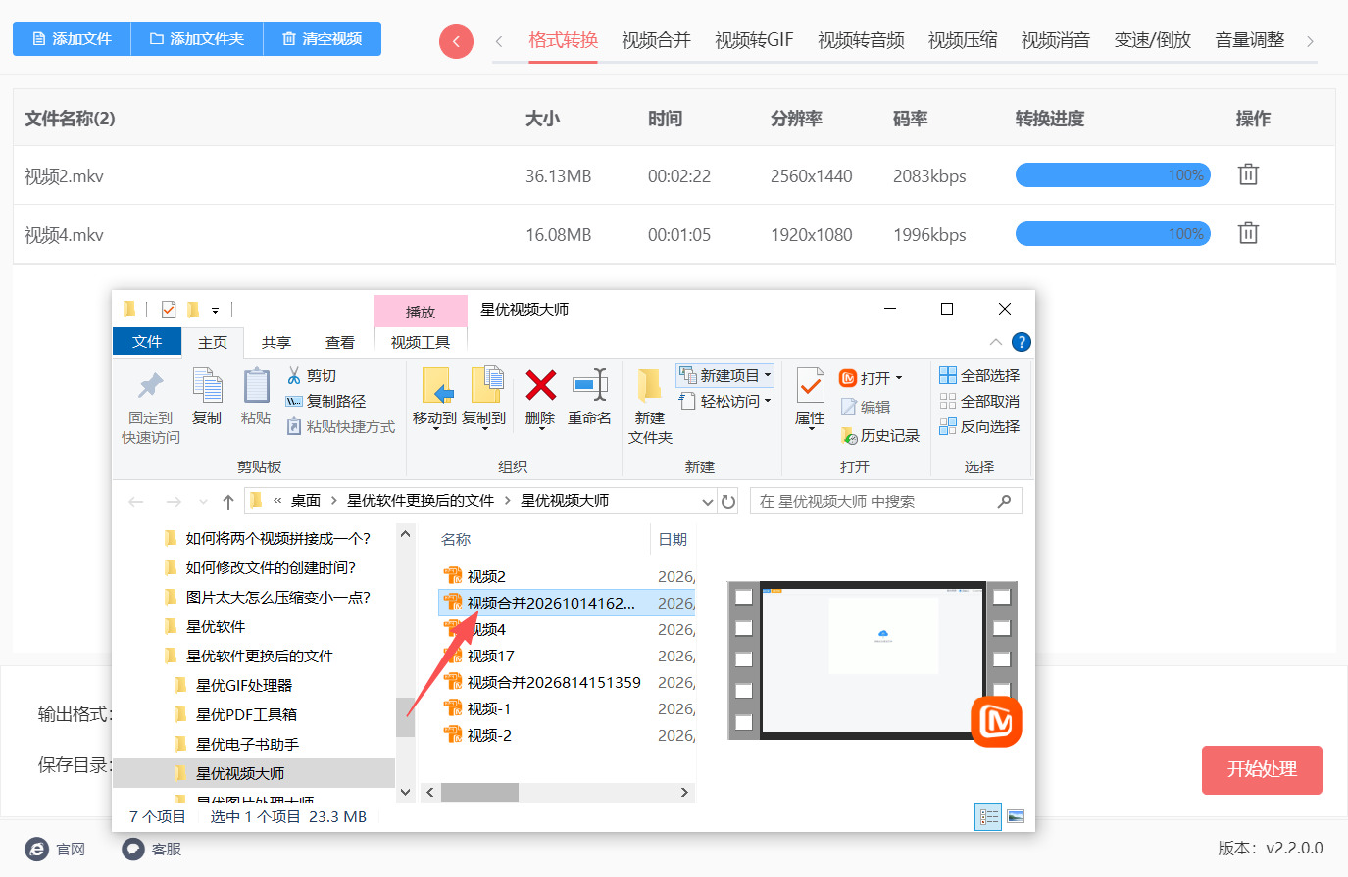
Task: Click the 剪切 scissors item
Action: coord(312,375)
